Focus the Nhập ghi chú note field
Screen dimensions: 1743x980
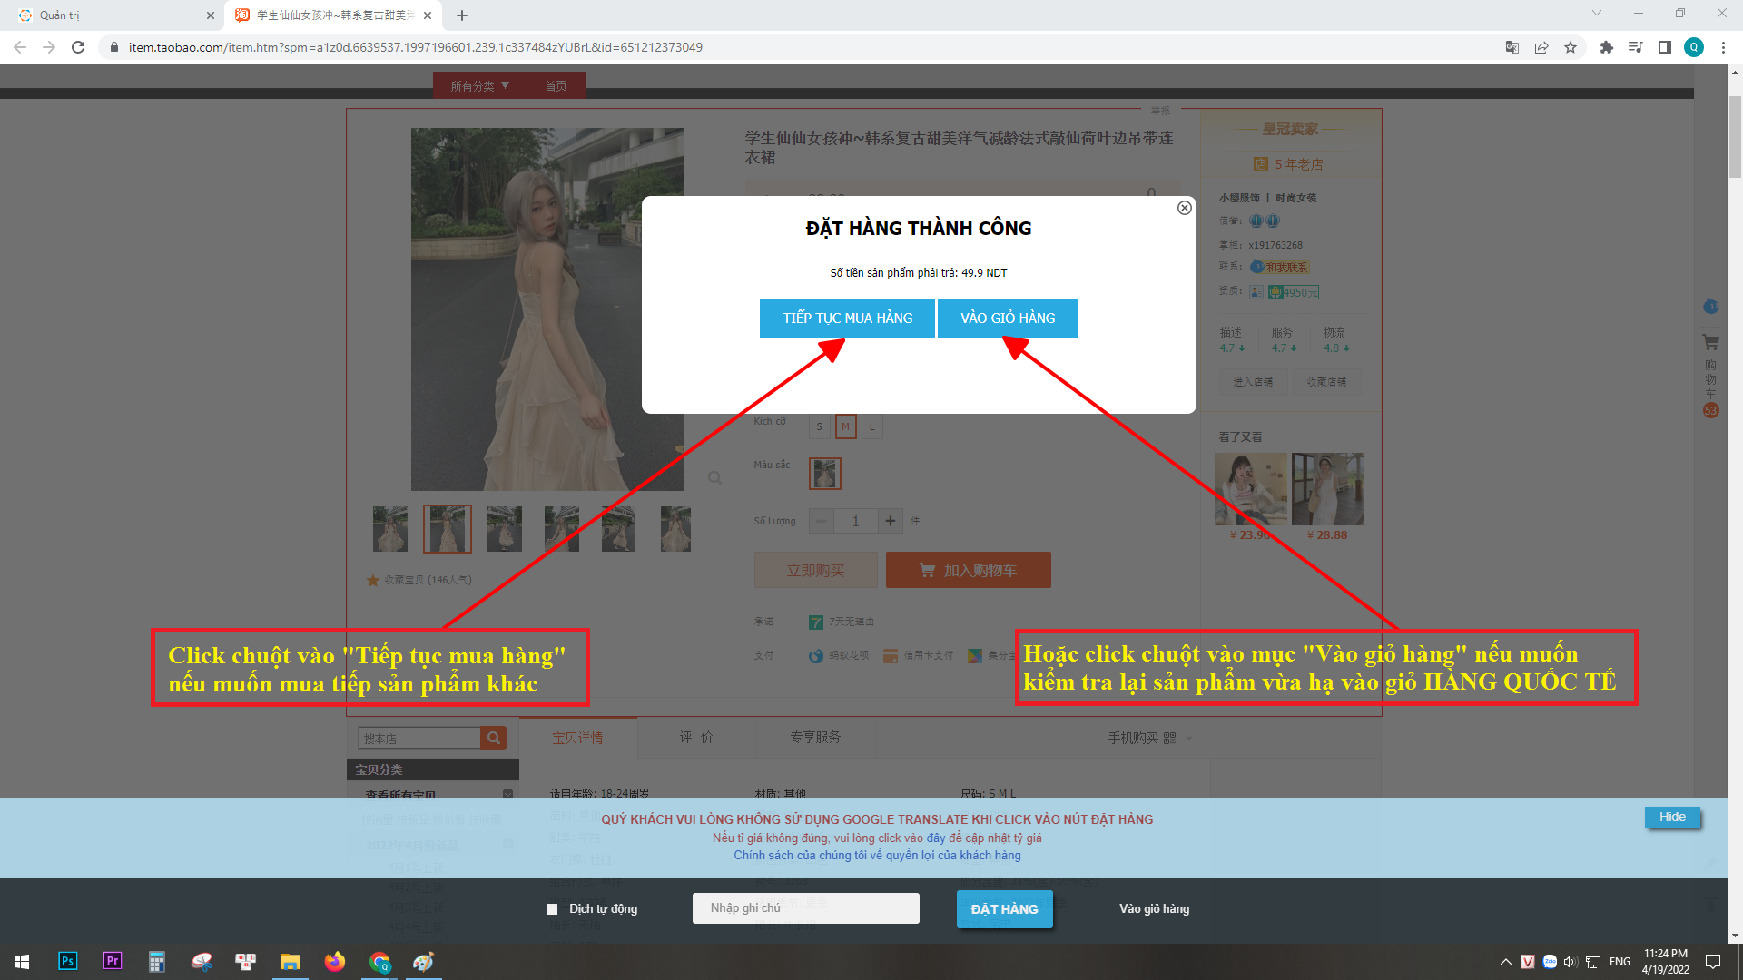pyautogui.click(x=805, y=907)
